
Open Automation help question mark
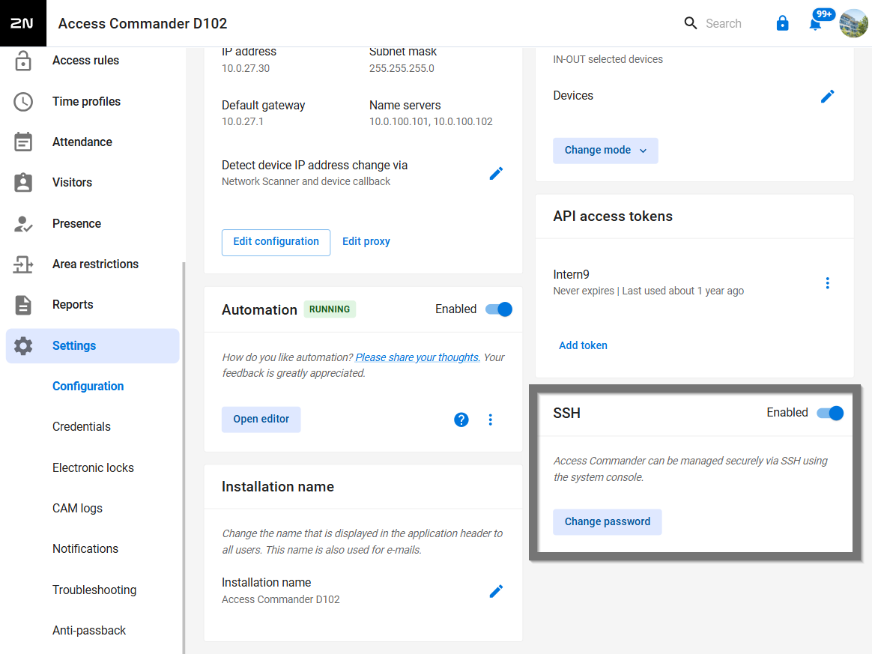461,420
